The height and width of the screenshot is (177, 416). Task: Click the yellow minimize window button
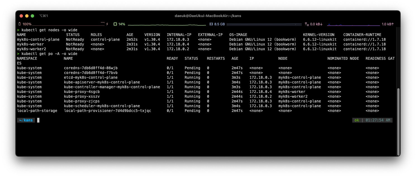click(x=27, y=16)
